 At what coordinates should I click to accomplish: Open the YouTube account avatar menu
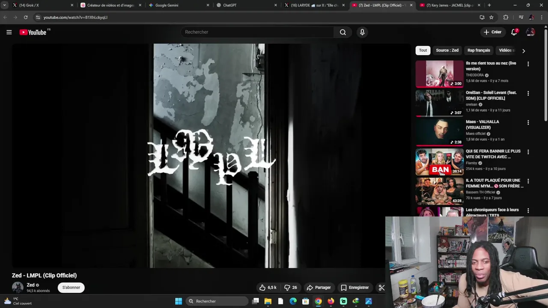[x=530, y=32]
